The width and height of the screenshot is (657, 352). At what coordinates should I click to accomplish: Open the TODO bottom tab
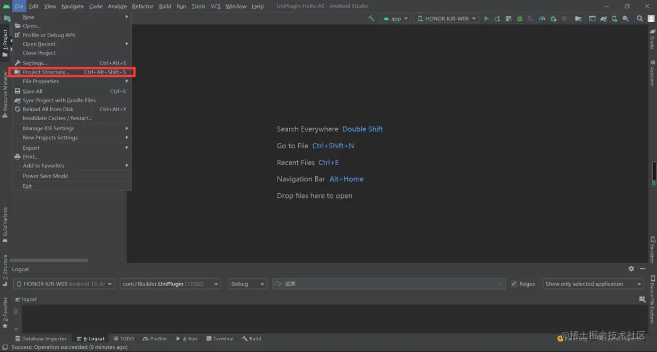click(124, 339)
